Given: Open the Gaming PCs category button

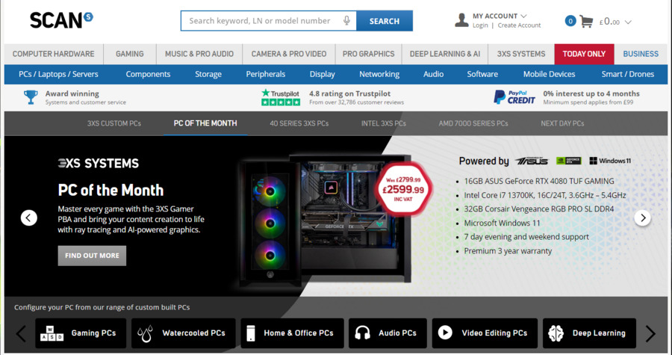Looking at the screenshot, I should 81,333.
